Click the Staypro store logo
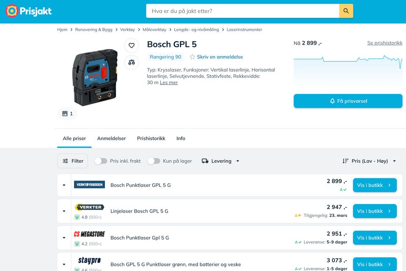 (x=89, y=260)
